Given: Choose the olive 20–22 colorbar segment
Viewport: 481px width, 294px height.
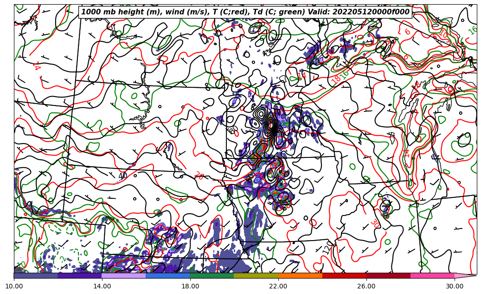Looking at the screenshot, I should (256, 275).
